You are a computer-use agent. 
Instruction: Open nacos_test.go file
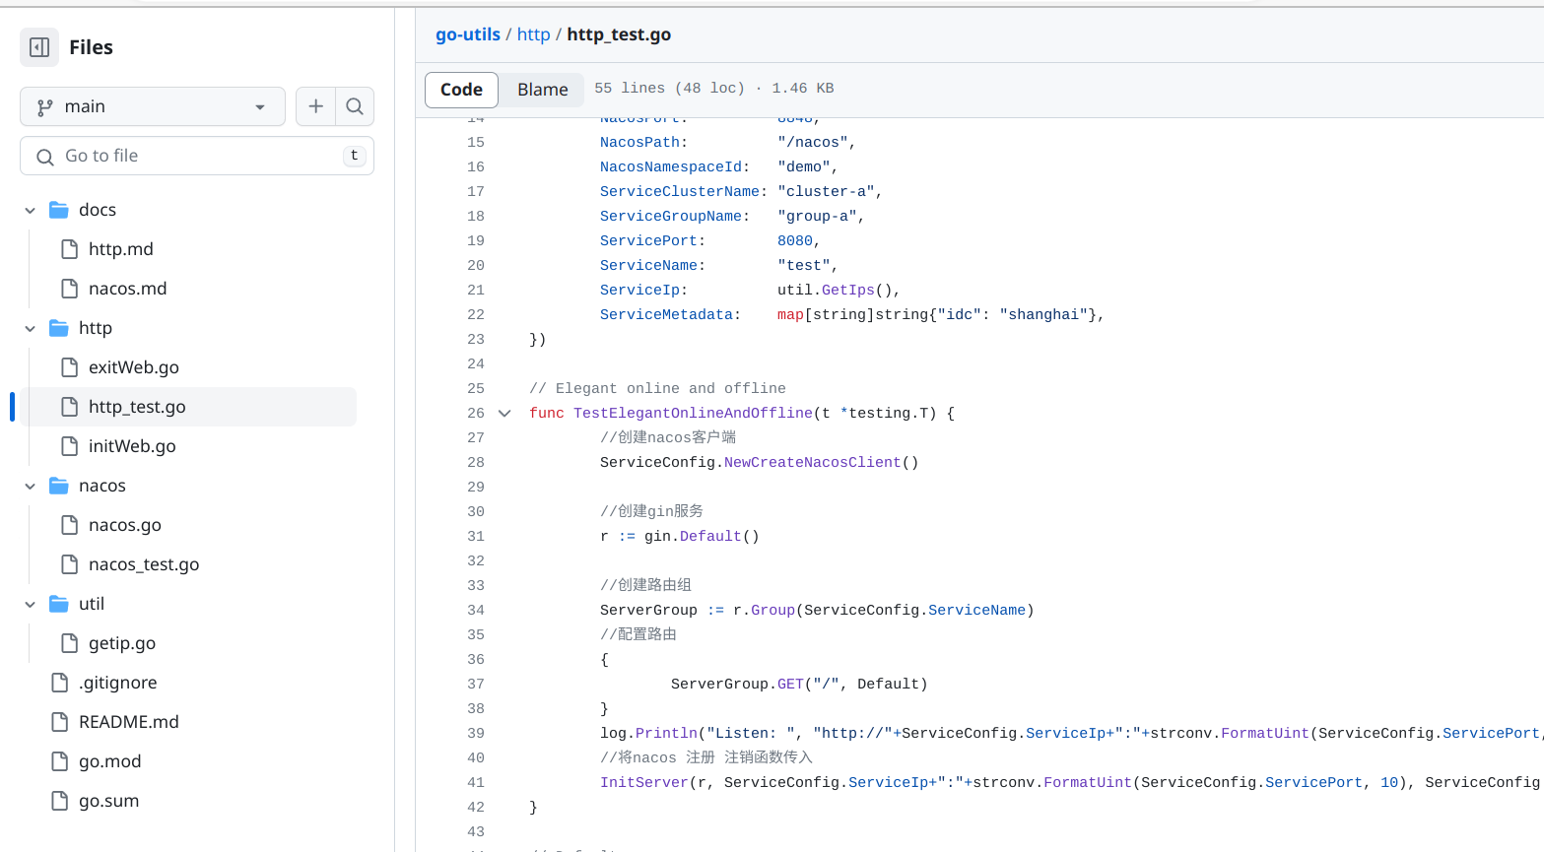point(144,564)
